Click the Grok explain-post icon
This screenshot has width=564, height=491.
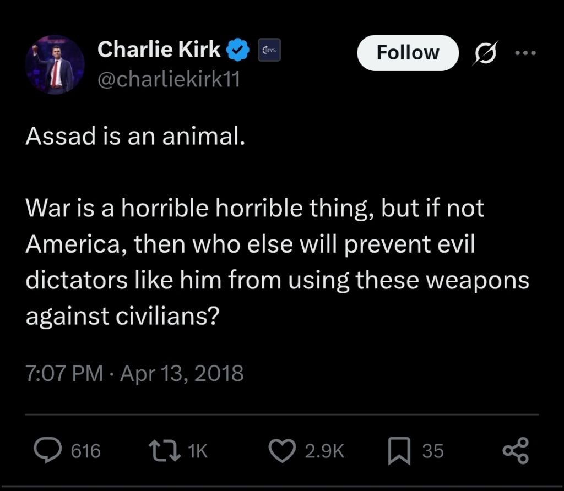point(486,53)
